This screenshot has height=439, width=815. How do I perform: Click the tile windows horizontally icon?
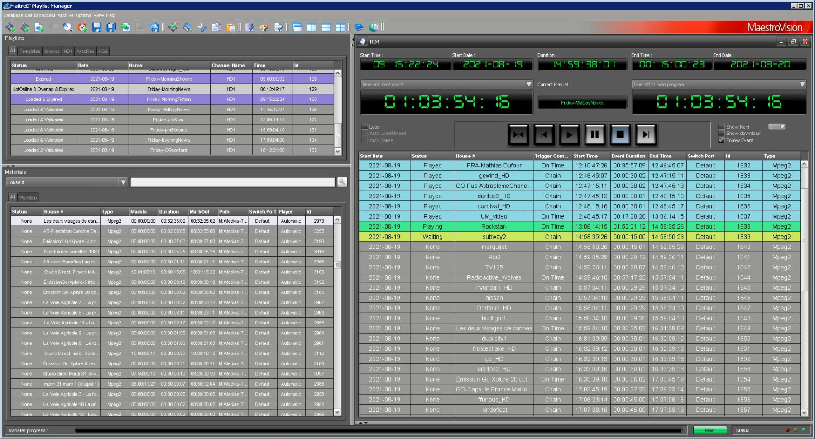326,28
